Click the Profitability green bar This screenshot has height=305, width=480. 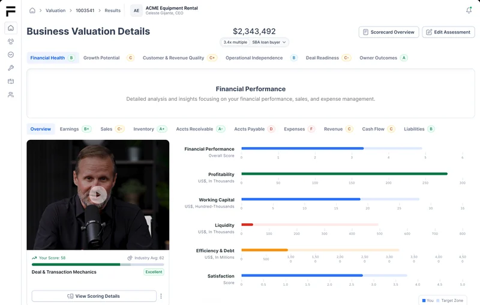coord(344,174)
